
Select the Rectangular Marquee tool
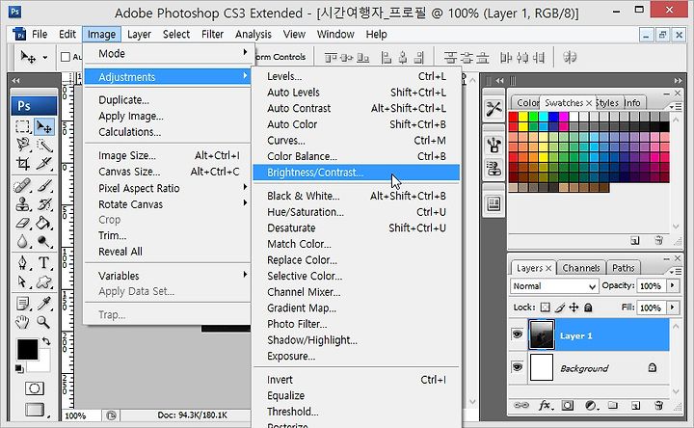pyautogui.click(x=22, y=126)
